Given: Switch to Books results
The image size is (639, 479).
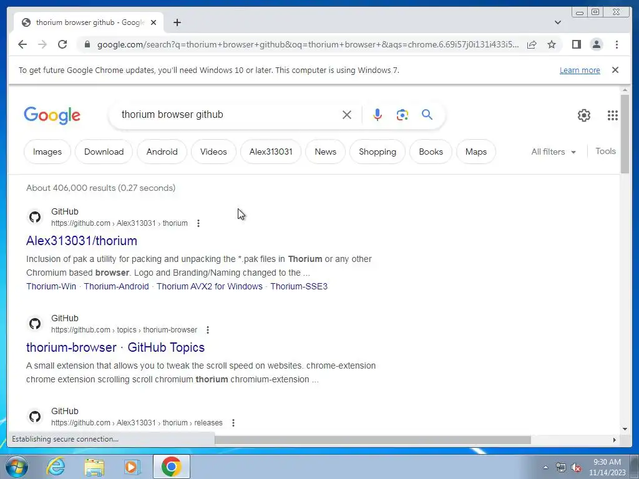Looking at the screenshot, I should pos(431,152).
